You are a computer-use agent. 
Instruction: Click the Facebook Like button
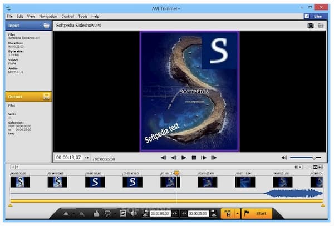point(316,16)
